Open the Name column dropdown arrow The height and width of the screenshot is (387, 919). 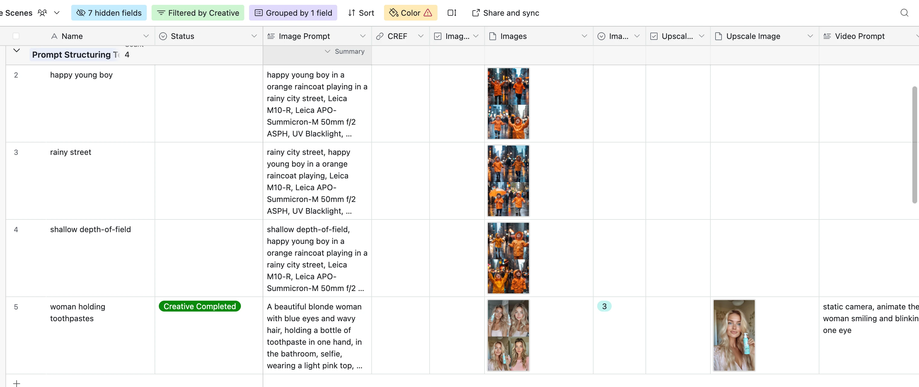pos(146,36)
